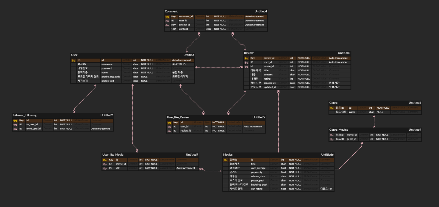Click the Auto Increament cell in from_user_id row
The width and height of the screenshot is (439, 207).
[x=102, y=129]
